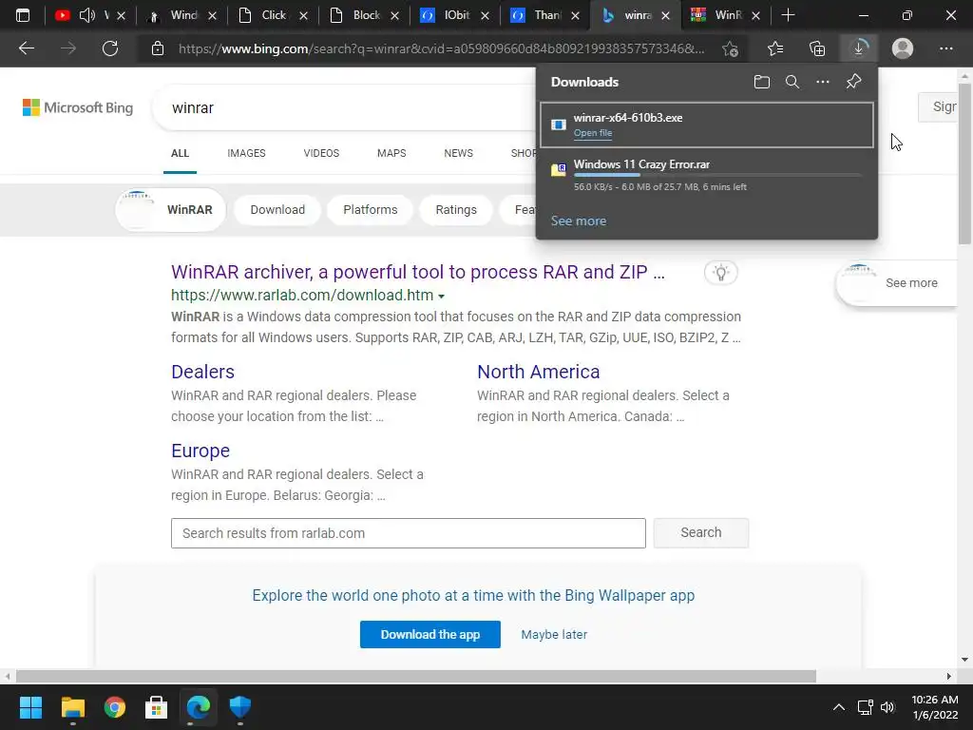Click the See more card on right
This screenshot has height=730, width=973.
tap(897, 283)
